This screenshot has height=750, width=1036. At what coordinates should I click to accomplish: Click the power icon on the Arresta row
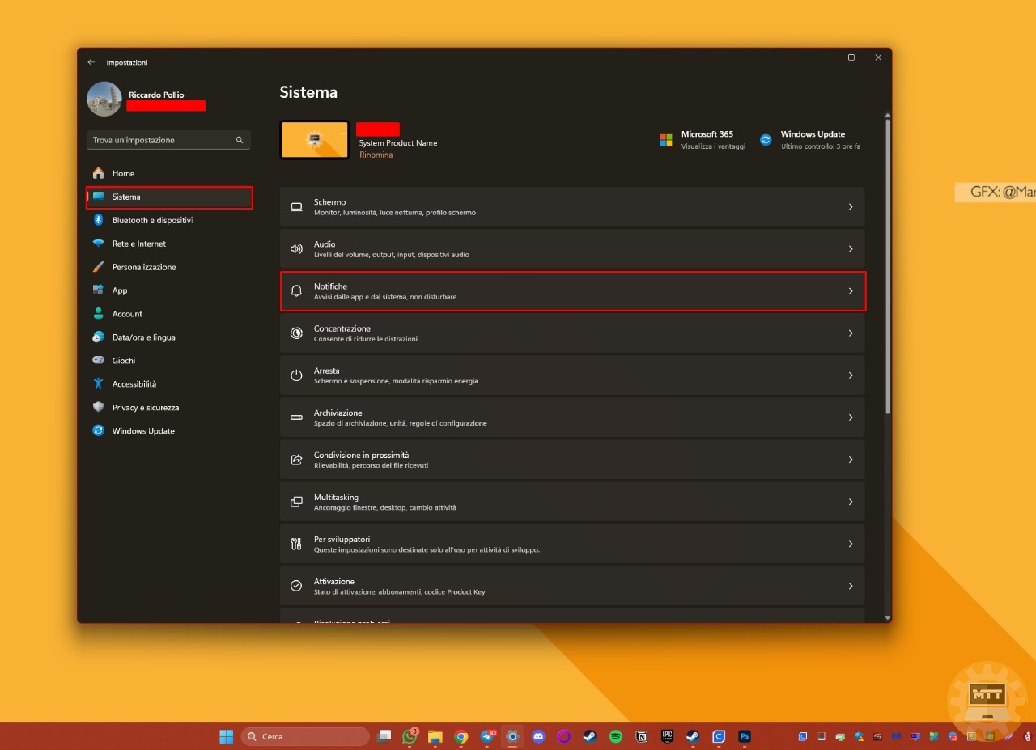coord(295,375)
